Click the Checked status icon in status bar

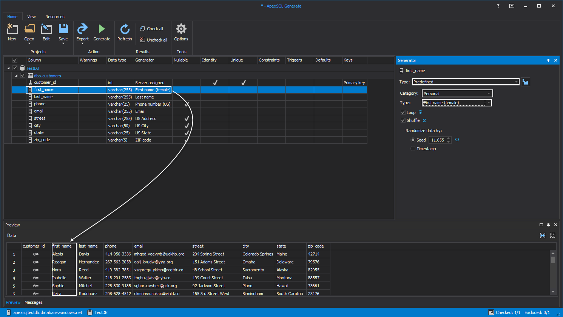click(491, 312)
